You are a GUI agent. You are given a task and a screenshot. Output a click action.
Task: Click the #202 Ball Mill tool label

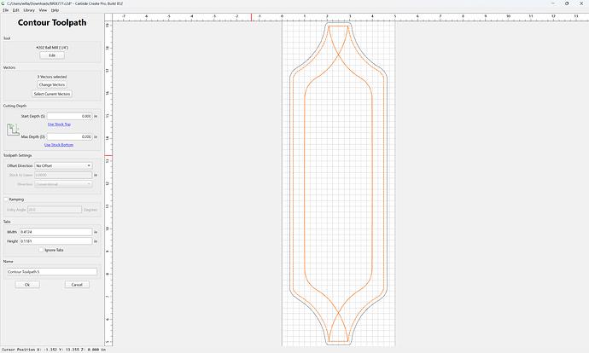(52, 48)
